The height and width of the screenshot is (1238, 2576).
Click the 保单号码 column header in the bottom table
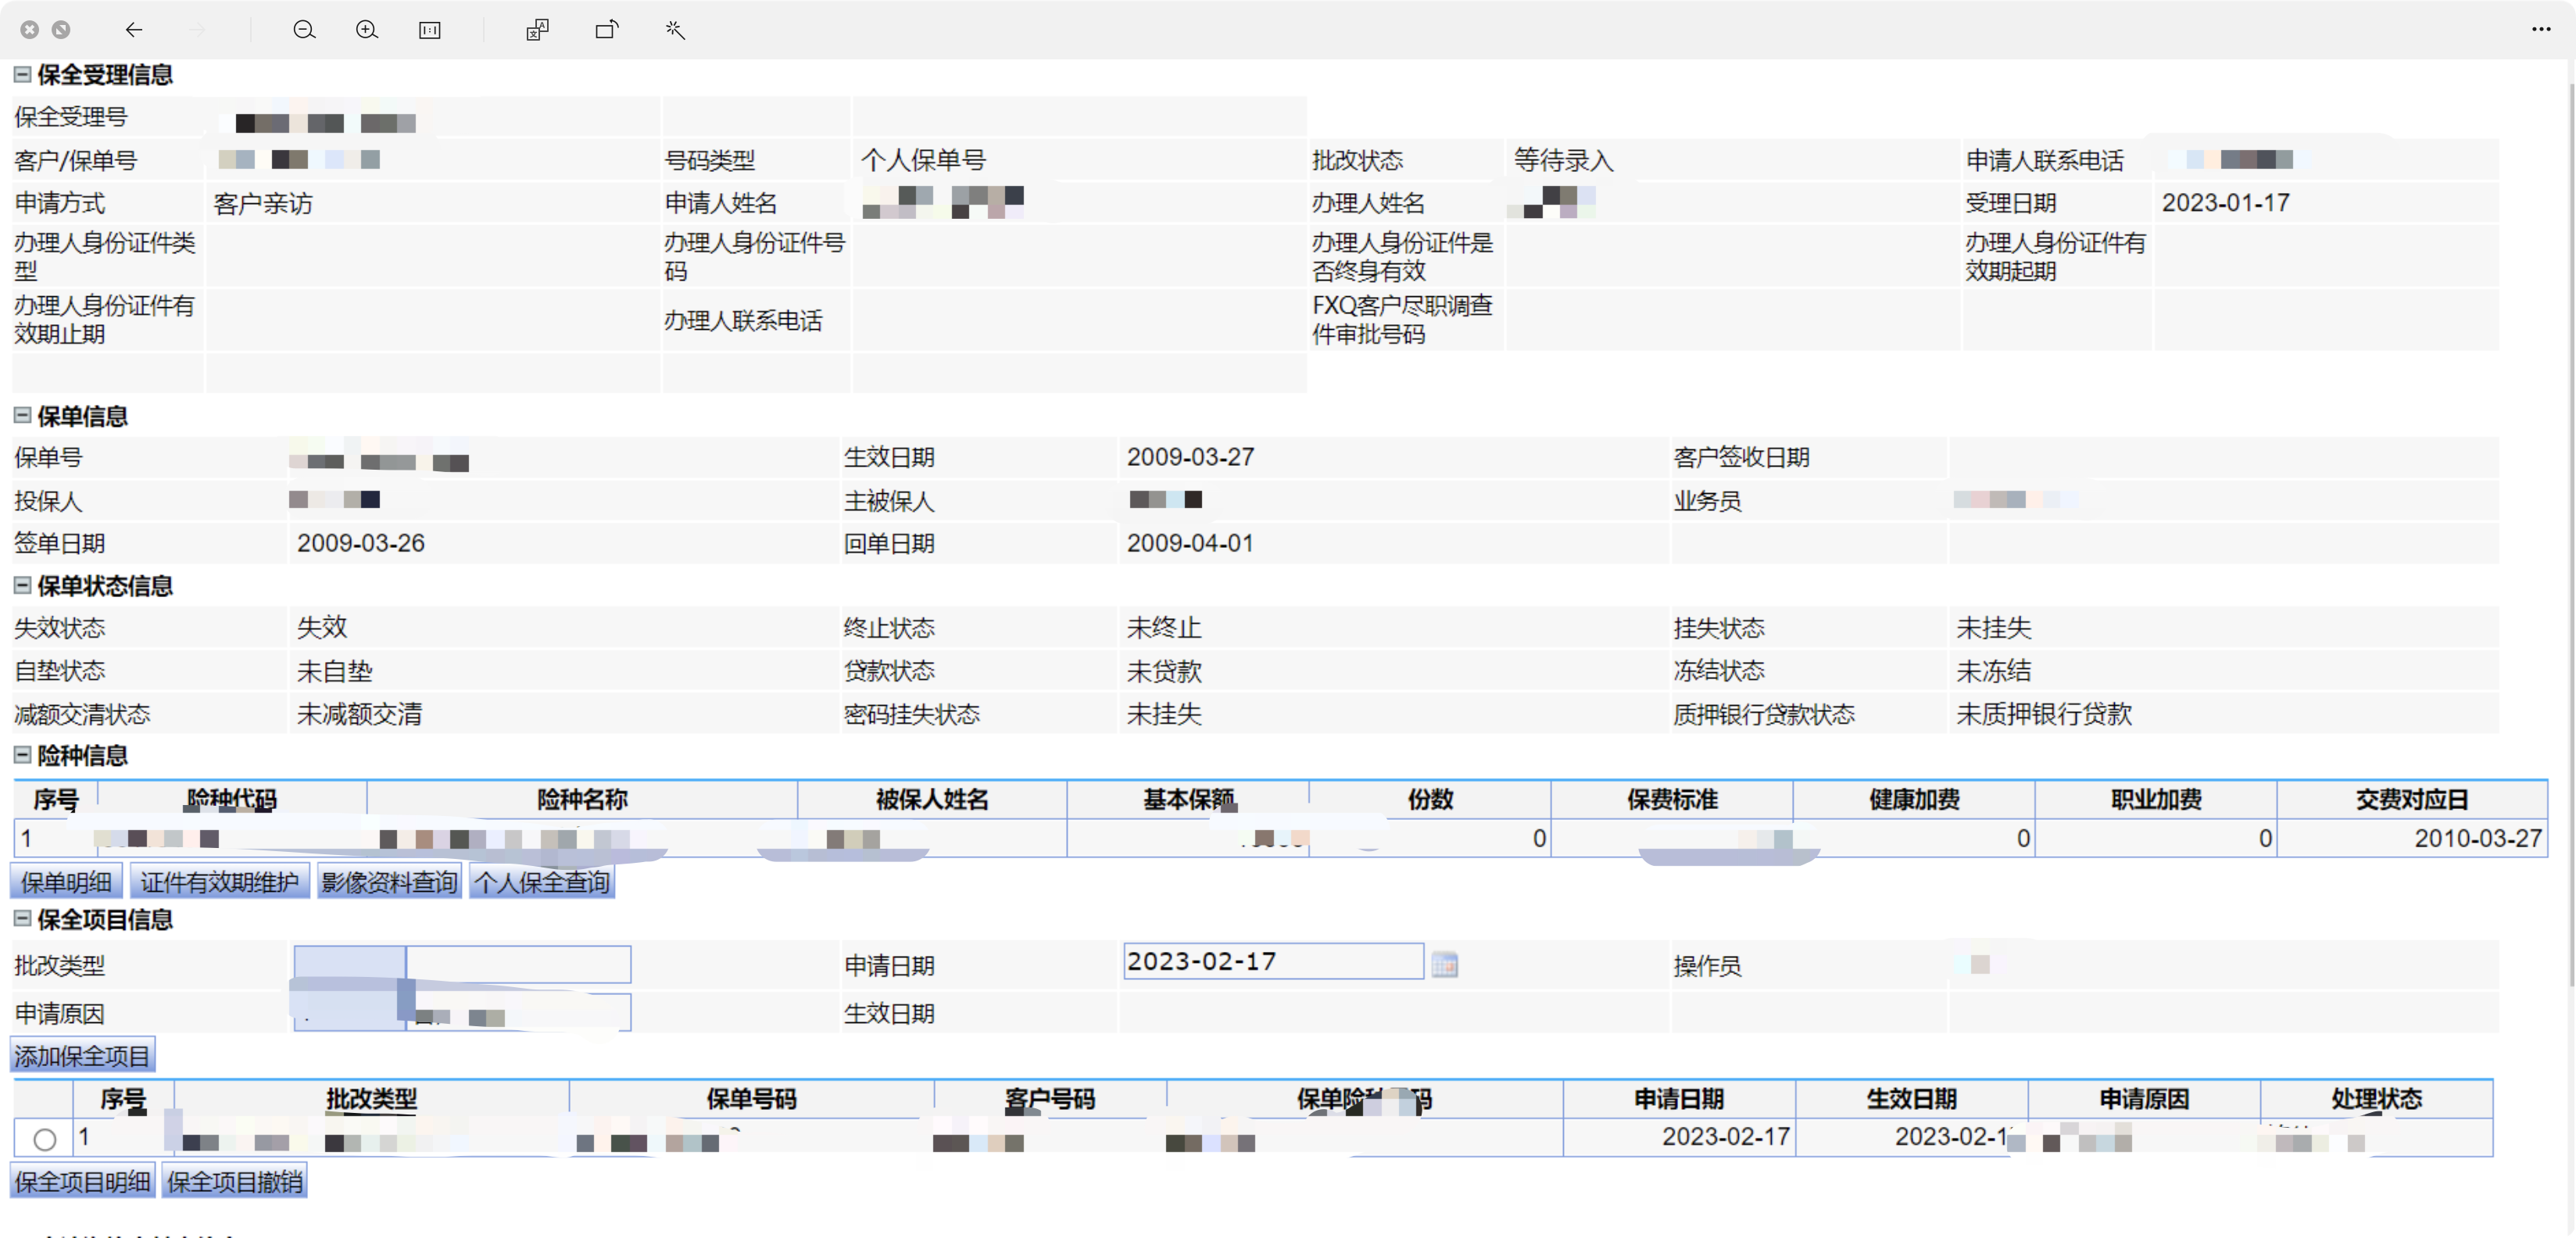point(752,1099)
